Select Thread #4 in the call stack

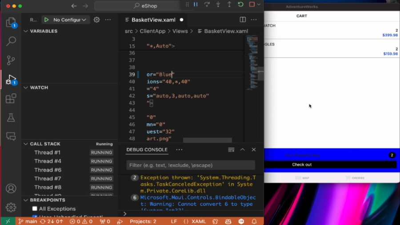coord(48,161)
